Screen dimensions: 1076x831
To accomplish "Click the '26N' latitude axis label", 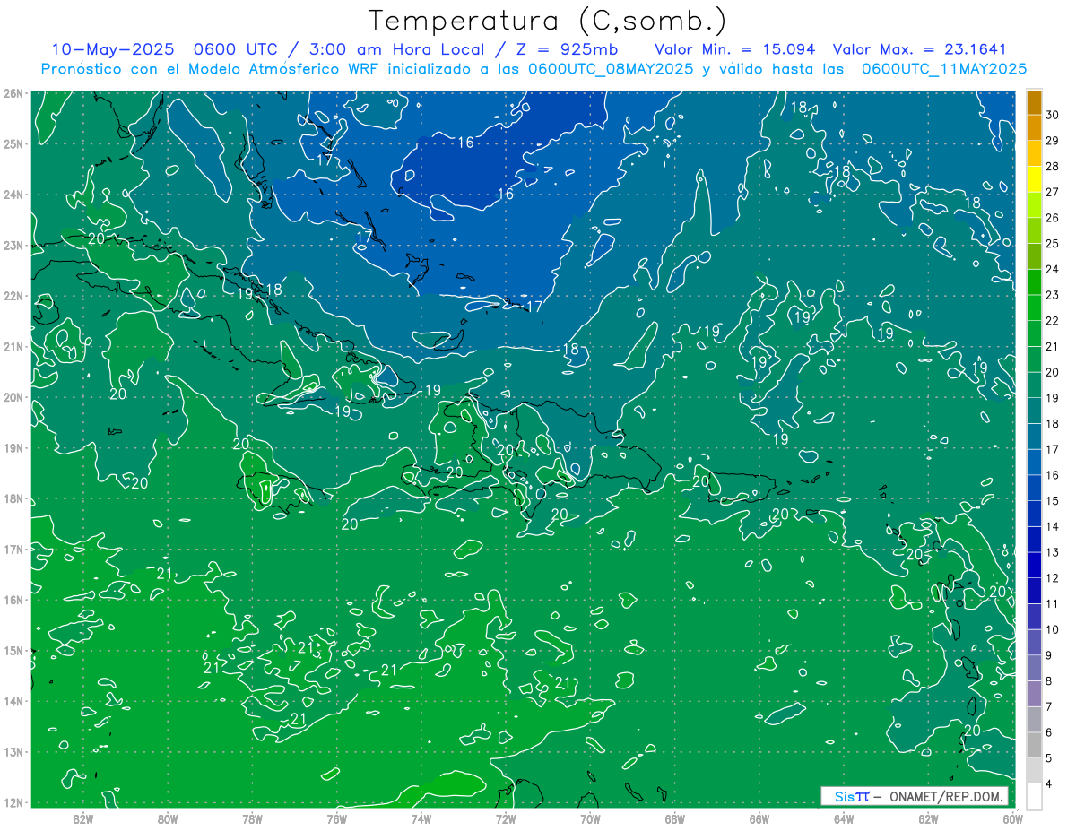I will (13, 93).
